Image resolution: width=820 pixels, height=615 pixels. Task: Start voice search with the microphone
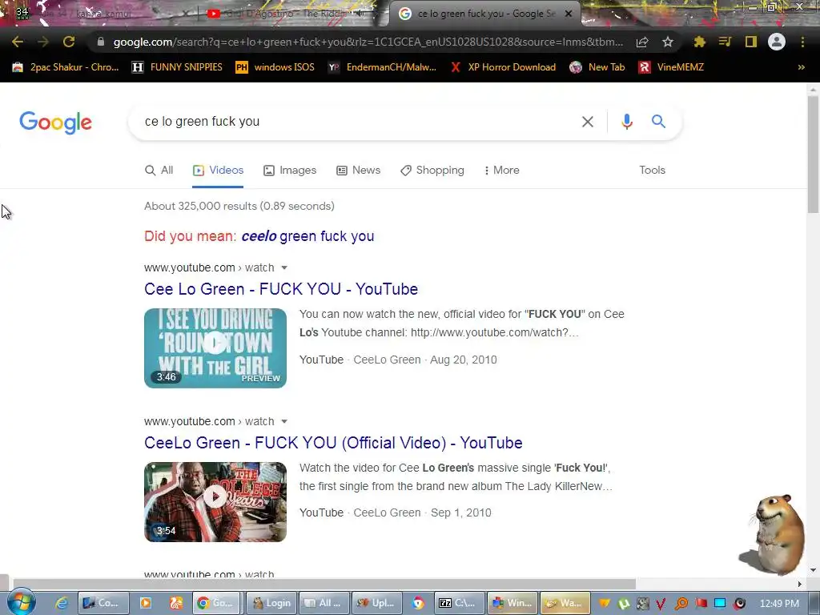click(x=627, y=122)
